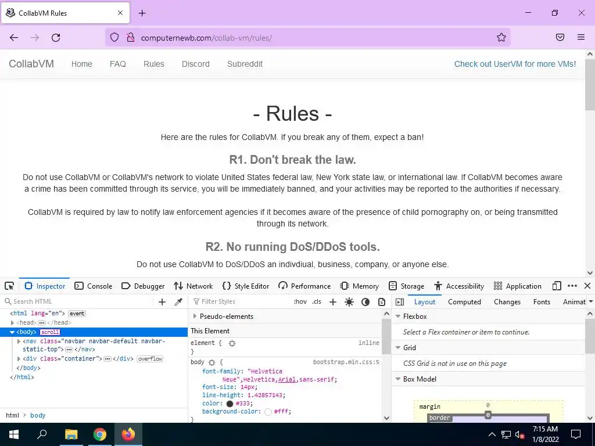Viewport: 595px width, 446px height.
Task: Toggle the .cls class panel
Action: tap(317, 302)
